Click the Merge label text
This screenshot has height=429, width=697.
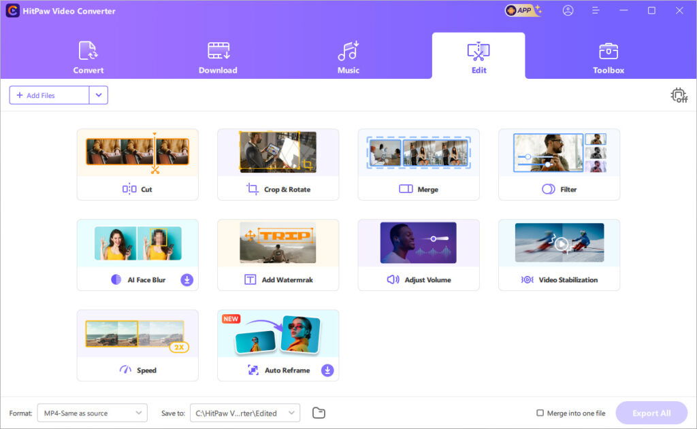click(427, 189)
